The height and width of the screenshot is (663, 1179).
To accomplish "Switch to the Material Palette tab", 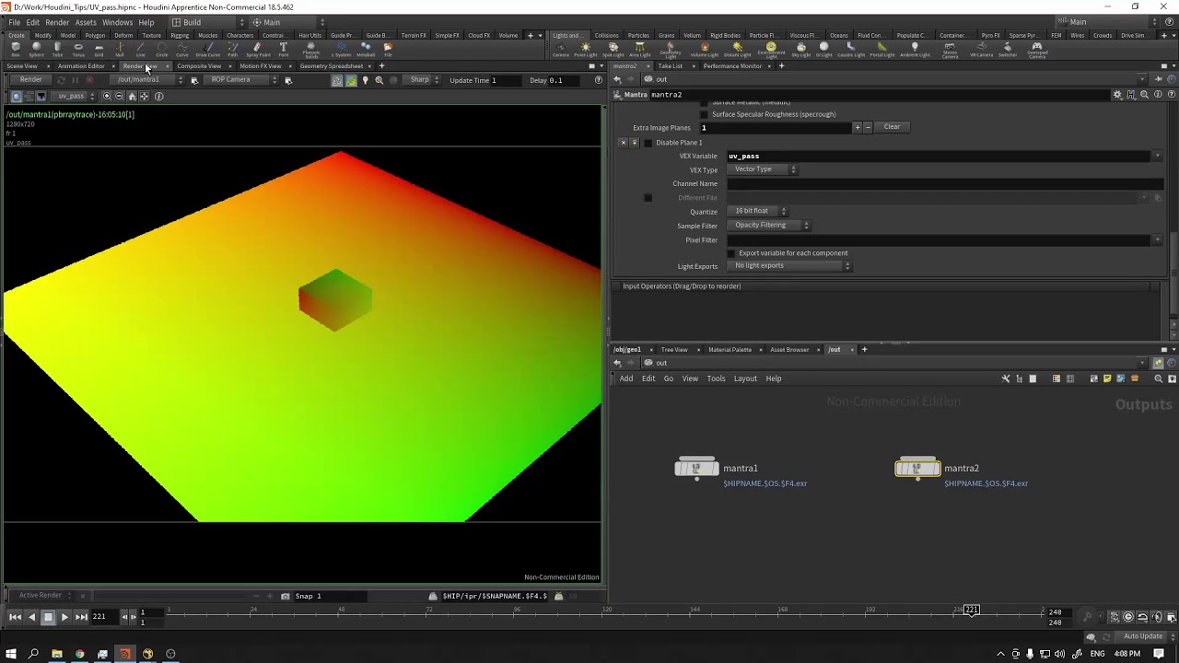I will [730, 350].
